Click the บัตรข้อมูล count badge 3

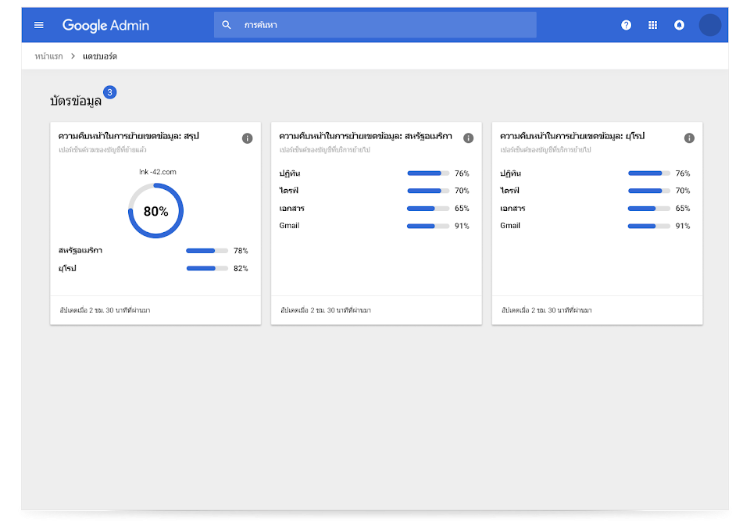(110, 92)
